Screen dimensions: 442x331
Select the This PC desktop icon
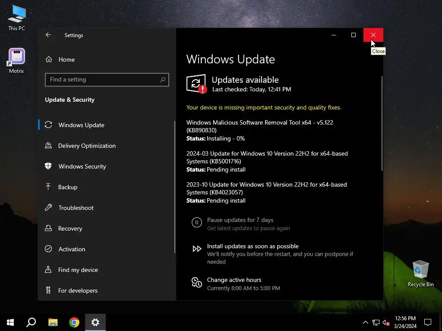[17, 18]
